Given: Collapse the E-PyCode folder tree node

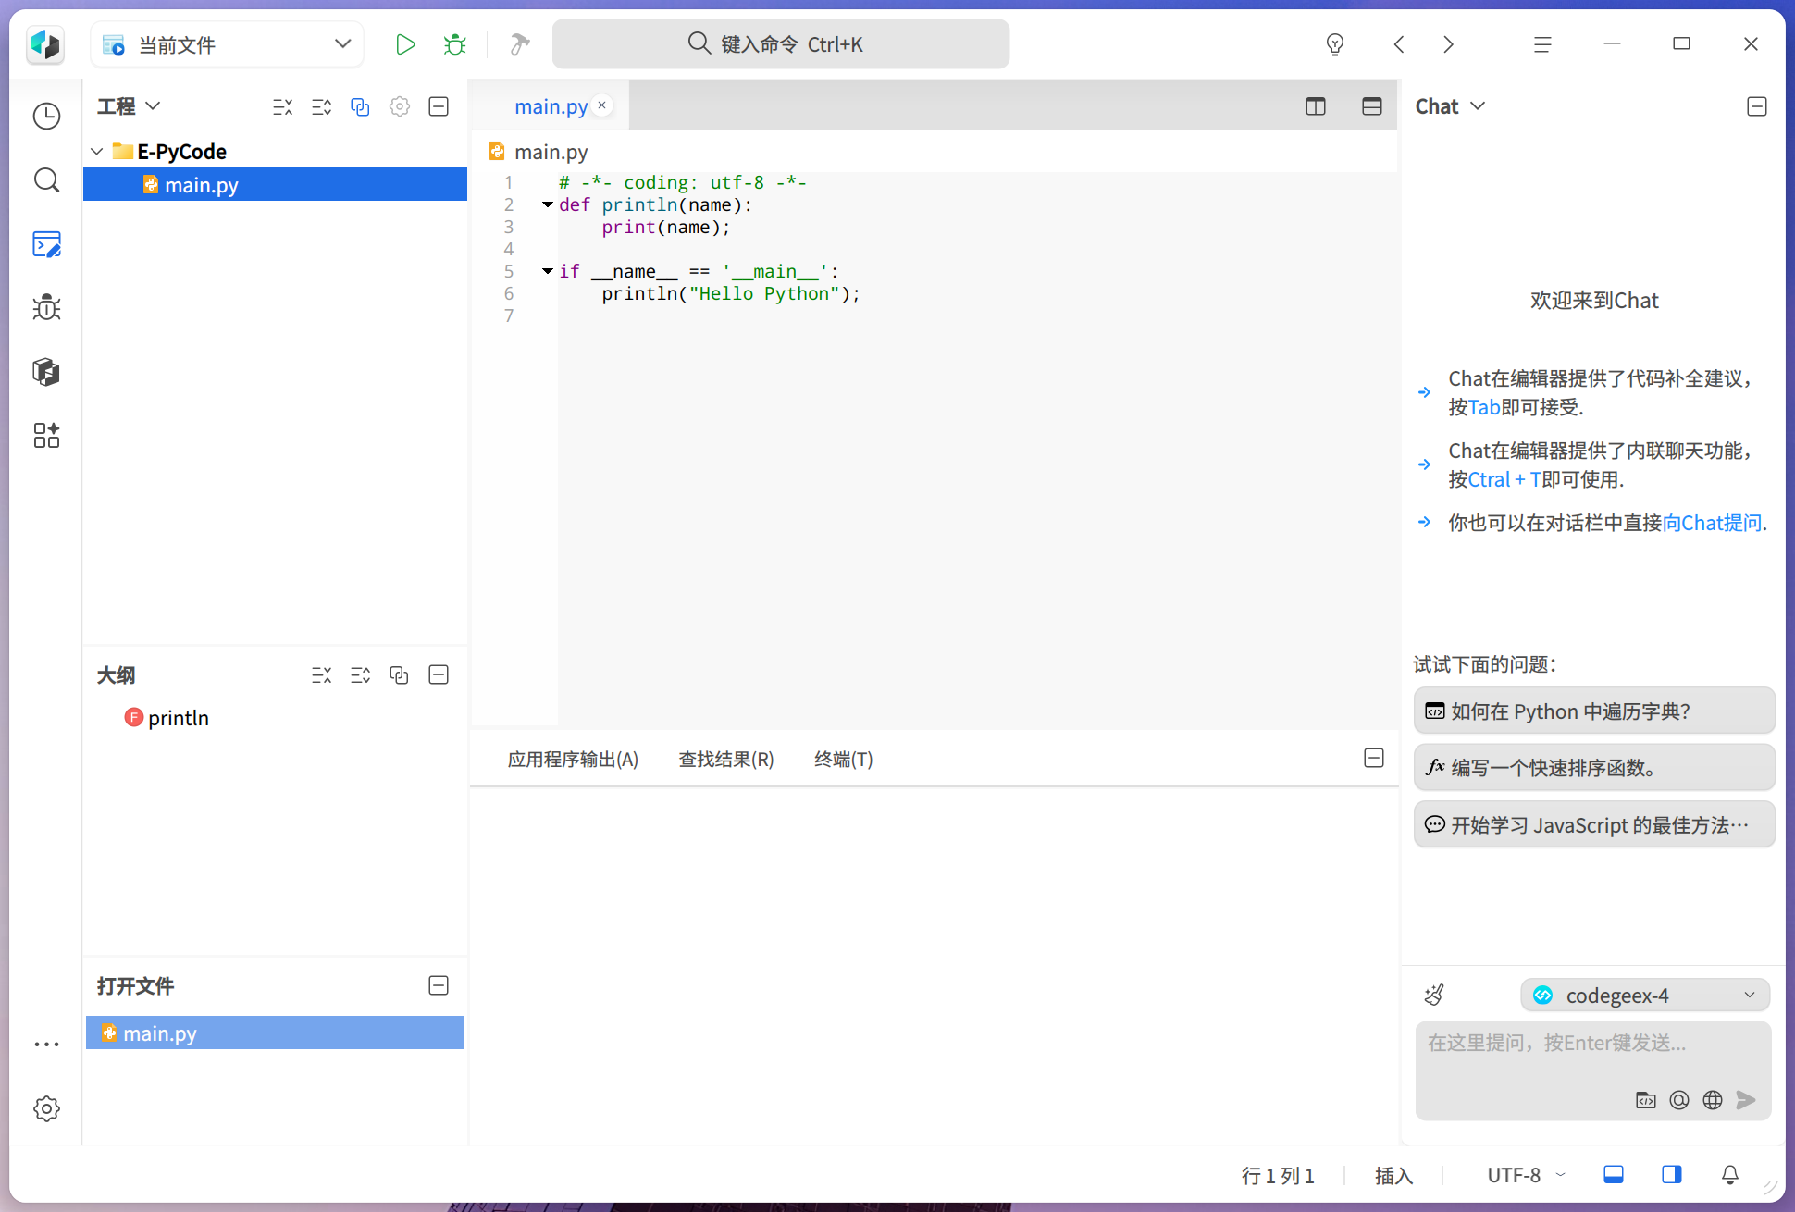Looking at the screenshot, I should 97,151.
